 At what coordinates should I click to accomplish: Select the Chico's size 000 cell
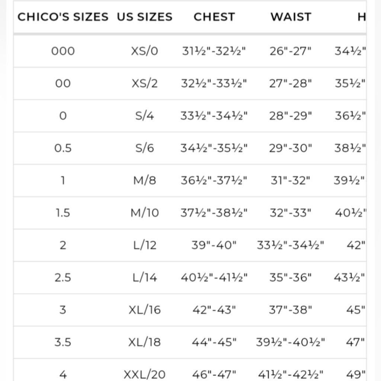[63, 51]
